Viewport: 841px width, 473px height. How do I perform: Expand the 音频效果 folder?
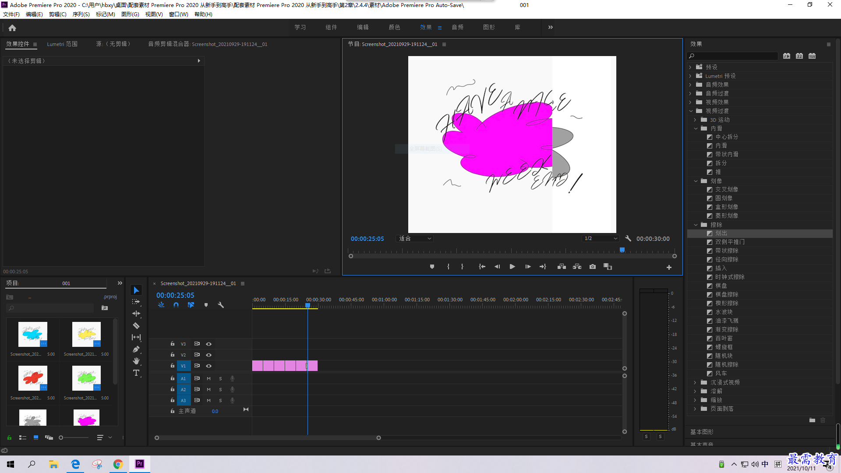[x=690, y=85]
